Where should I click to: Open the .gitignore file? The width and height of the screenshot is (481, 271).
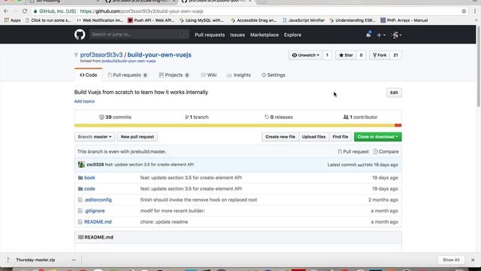pos(95,211)
